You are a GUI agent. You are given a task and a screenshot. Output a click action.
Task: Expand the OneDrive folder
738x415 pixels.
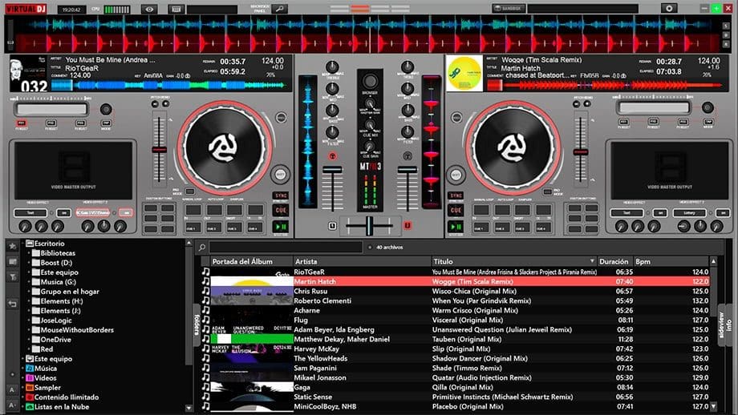(x=29, y=340)
